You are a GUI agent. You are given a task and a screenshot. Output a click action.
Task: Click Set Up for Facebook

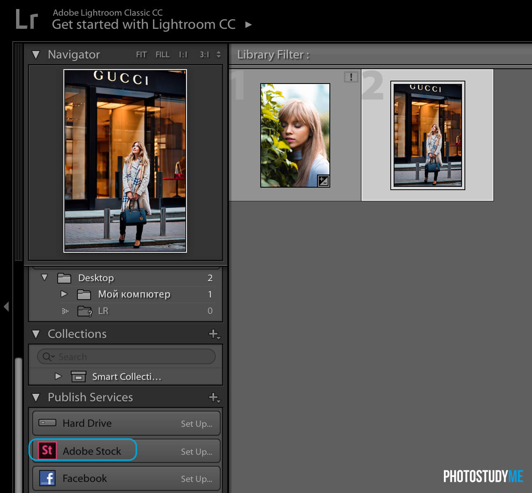click(197, 479)
